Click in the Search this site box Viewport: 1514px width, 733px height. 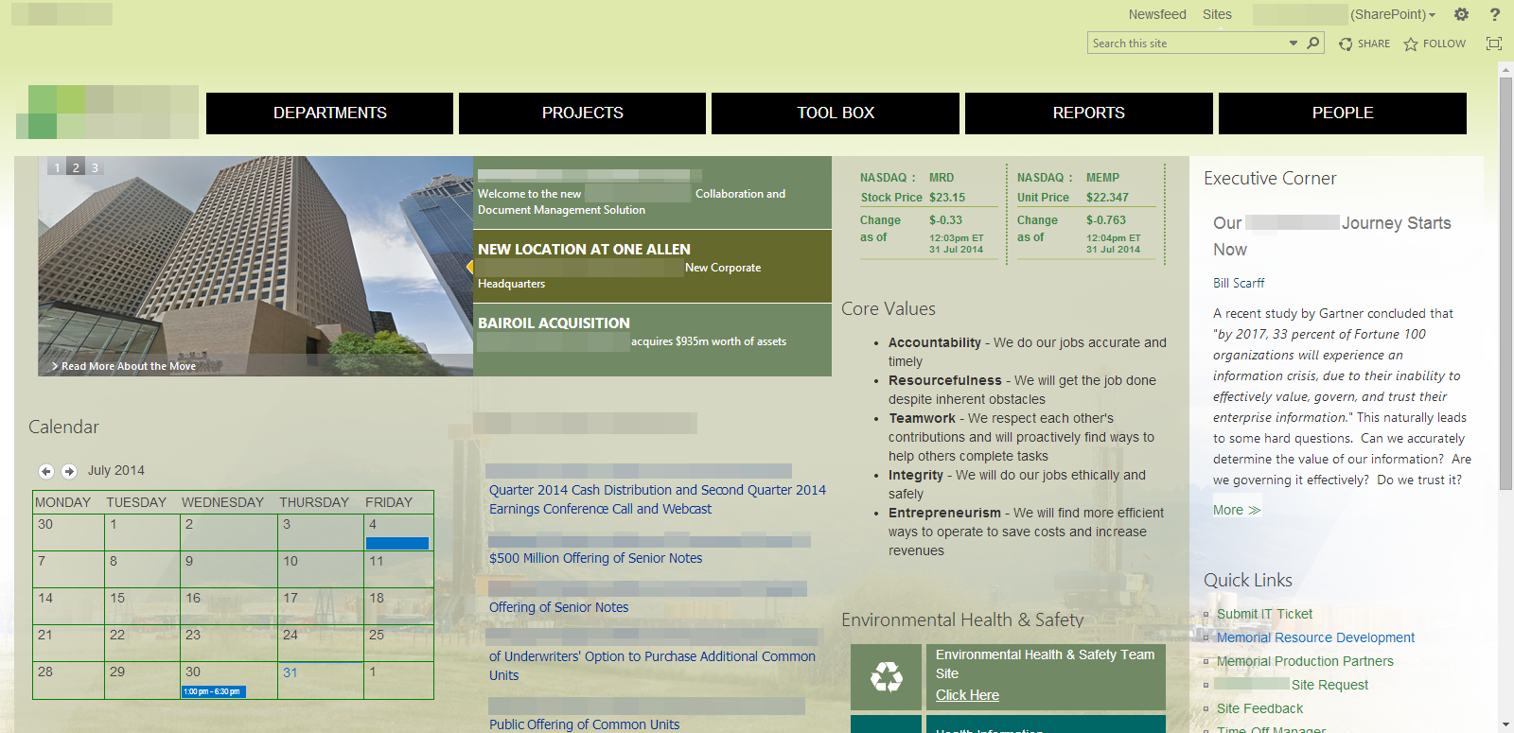click(x=1188, y=44)
